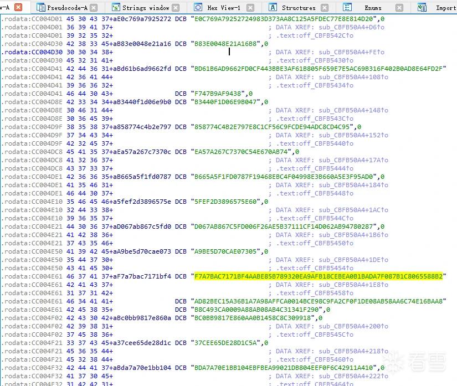Click the Strings window tab icon
Screen dimensions: 457x386
click(x=116, y=7)
